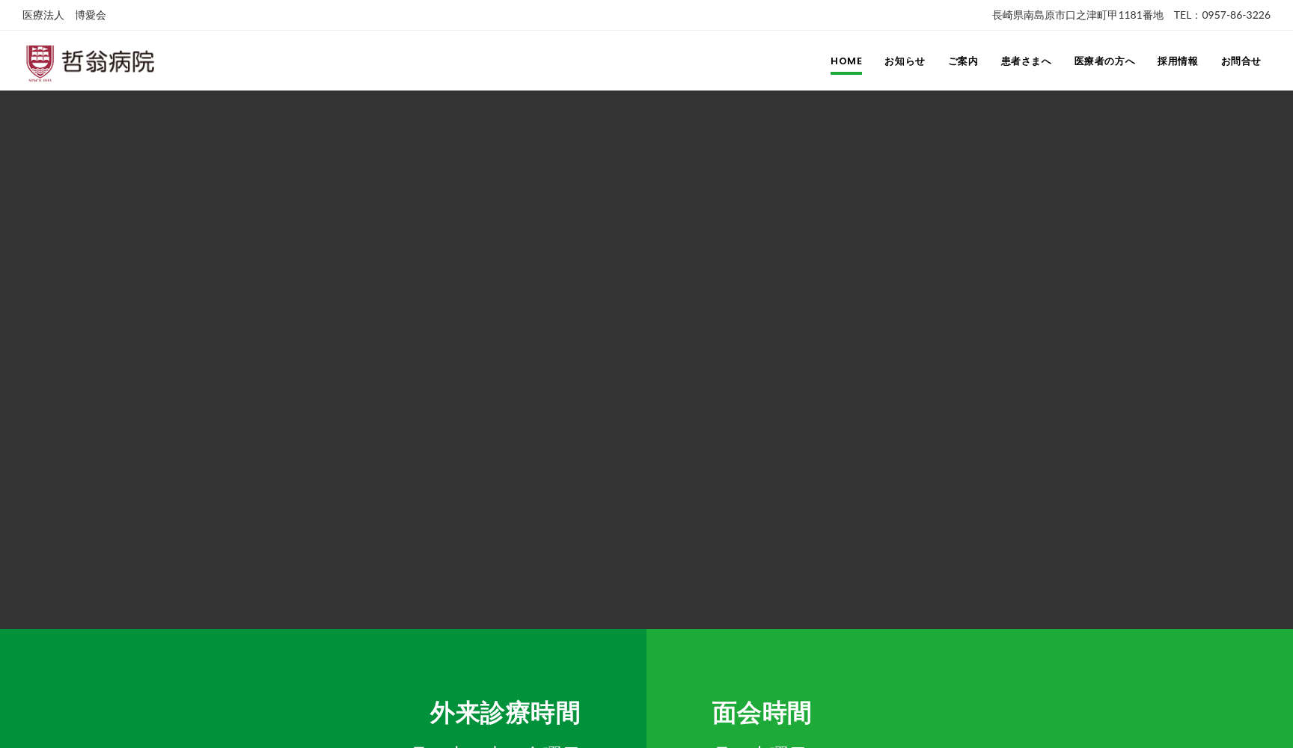Open 医療者の方へ (For Medical Staff) page
The width and height of the screenshot is (1293, 748).
click(x=1104, y=61)
